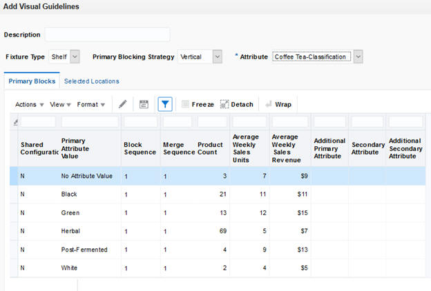Expand the Attribute dropdown arrow
The image size is (431, 291).
click(x=358, y=57)
